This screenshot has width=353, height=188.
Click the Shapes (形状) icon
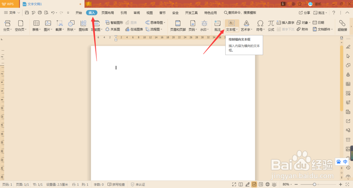coord(71,23)
